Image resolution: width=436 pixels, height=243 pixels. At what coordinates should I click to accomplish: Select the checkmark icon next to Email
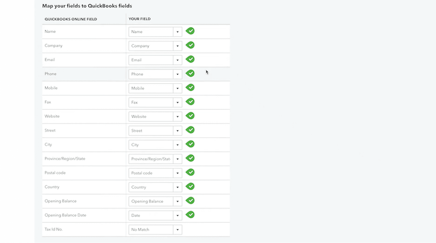click(x=190, y=59)
